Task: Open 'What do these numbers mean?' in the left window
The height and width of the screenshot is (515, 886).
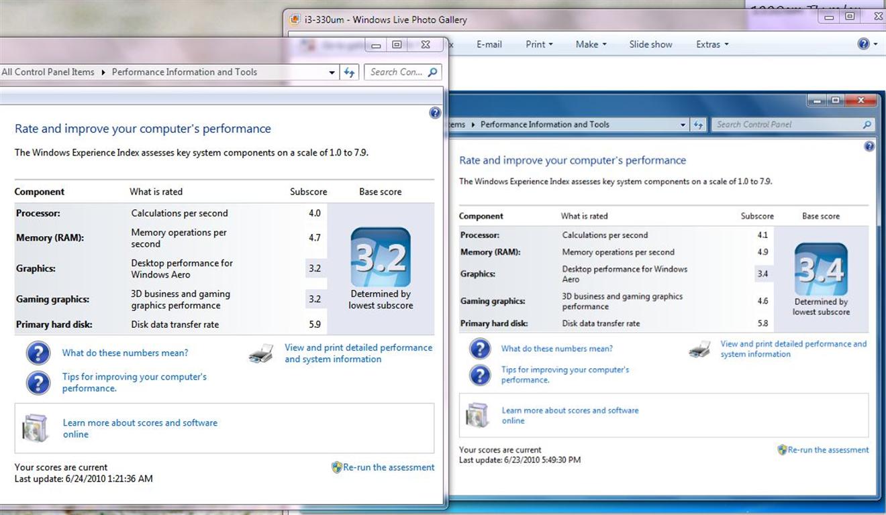Action: click(x=126, y=353)
